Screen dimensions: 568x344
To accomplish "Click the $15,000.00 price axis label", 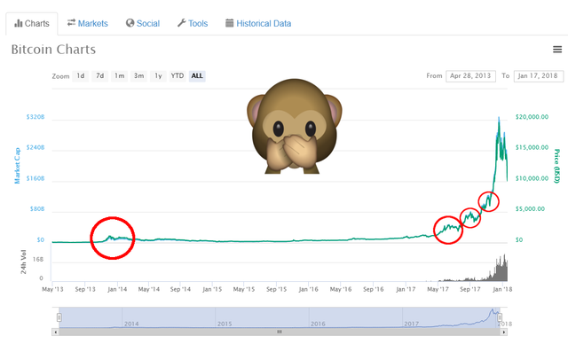I will (x=532, y=147).
